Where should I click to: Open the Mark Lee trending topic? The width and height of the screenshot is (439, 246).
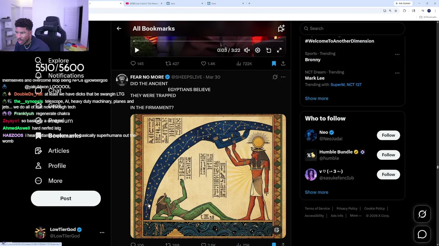(315, 78)
